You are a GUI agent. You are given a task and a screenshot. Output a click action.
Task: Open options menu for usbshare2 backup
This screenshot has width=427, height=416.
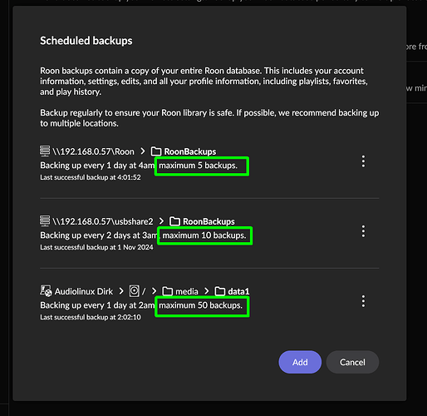[x=363, y=231]
